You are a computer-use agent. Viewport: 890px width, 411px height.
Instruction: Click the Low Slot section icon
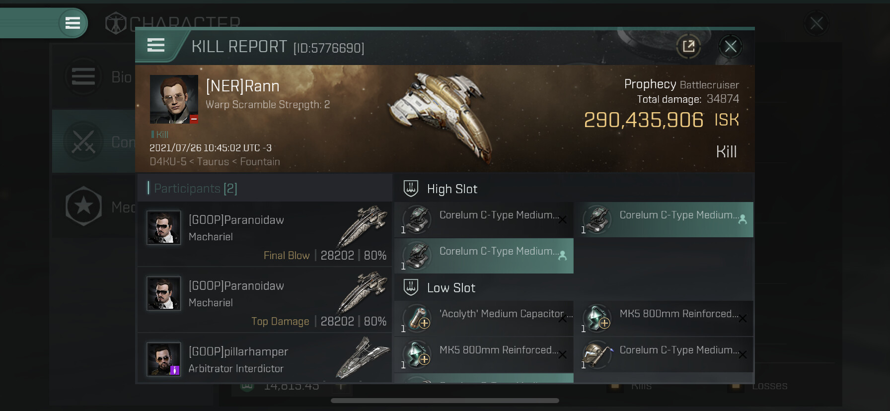pyautogui.click(x=411, y=287)
